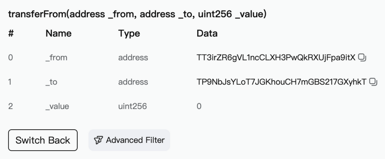Click the uint256 type cell

click(132, 106)
